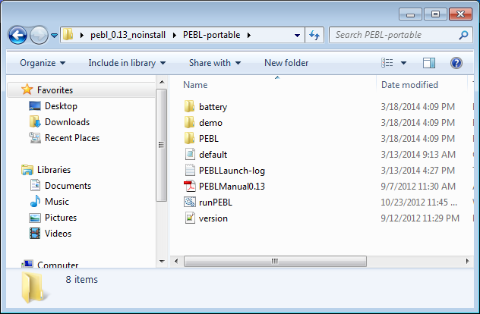Click the Music note icon

click(x=35, y=201)
